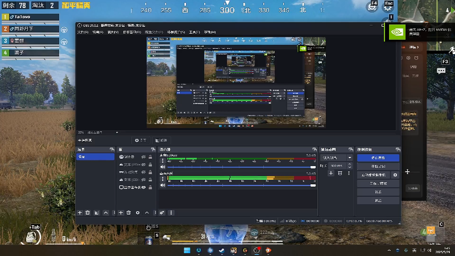This screenshot has height=256, width=455.
Task: Open the scene transitions more-options dots
Action: pyautogui.click(x=349, y=173)
